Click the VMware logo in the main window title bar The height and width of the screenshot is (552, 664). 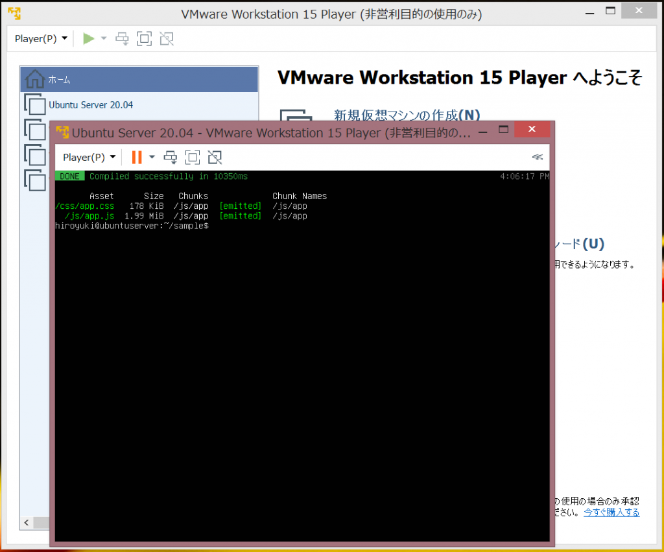(x=14, y=14)
